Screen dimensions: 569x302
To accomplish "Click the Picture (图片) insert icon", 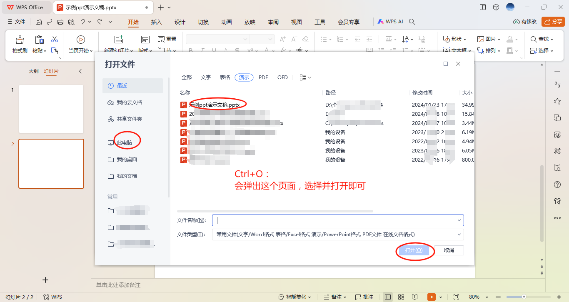I will coord(480,39).
